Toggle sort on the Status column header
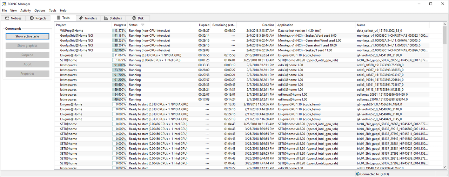Image resolution: width=449 pixels, height=177 pixels. pos(159,25)
